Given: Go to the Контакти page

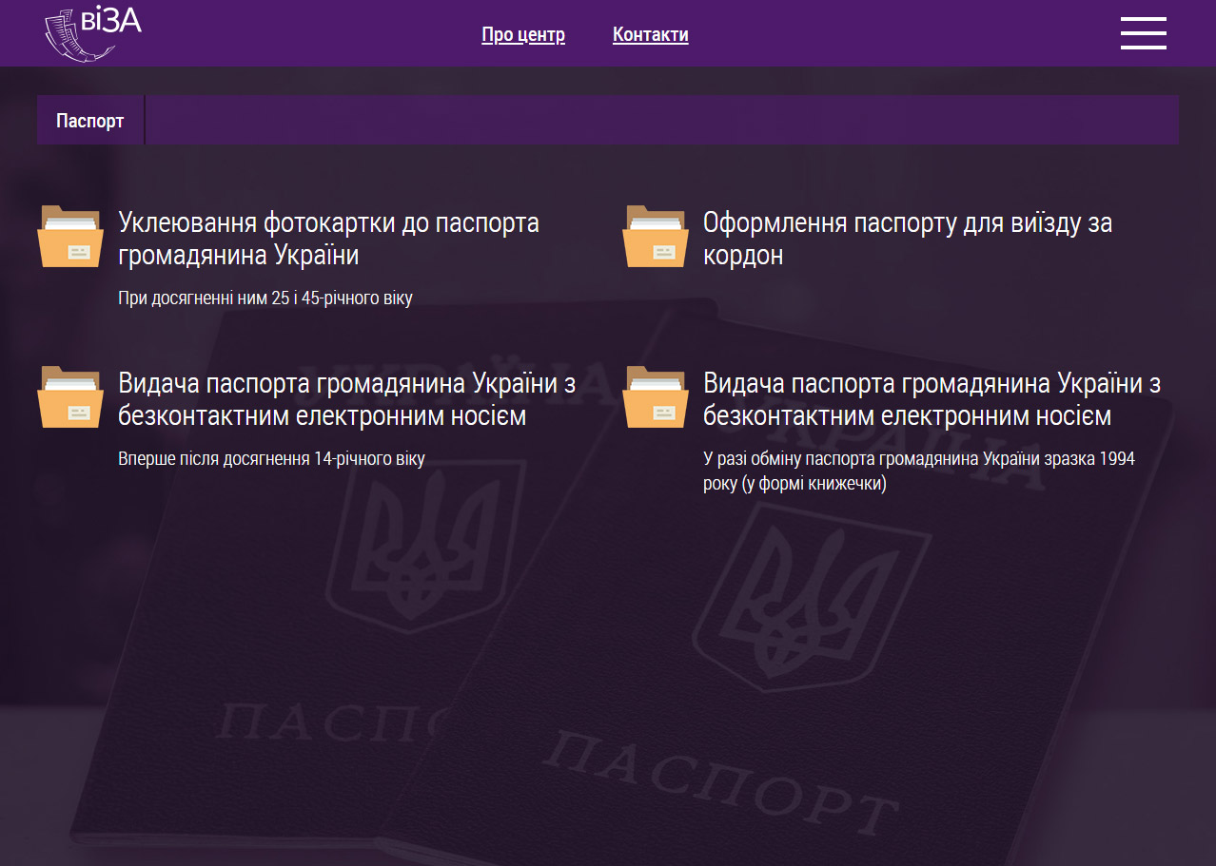Looking at the screenshot, I should 651,35.
